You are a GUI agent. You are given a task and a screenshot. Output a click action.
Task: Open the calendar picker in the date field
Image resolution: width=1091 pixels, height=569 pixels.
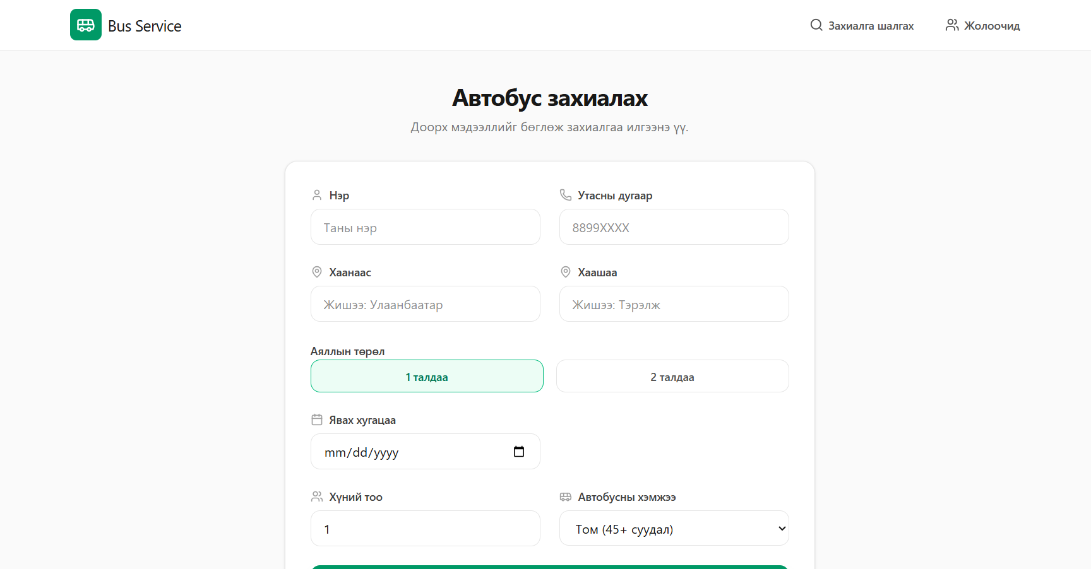pyautogui.click(x=519, y=452)
